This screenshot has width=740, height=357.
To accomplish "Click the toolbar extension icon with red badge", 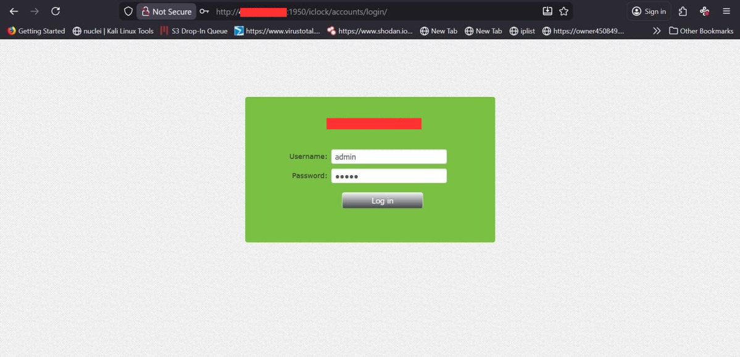I will pos(705,11).
